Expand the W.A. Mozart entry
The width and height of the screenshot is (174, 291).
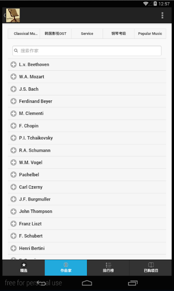(x=87, y=77)
